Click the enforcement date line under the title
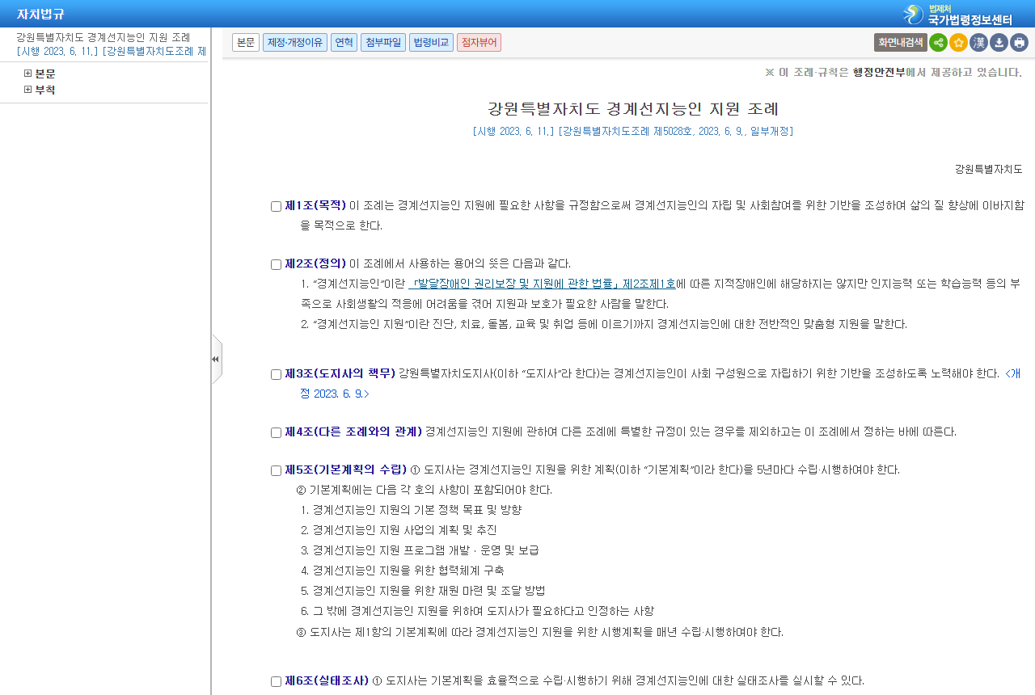This screenshot has width=1035, height=695. click(633, 131)
